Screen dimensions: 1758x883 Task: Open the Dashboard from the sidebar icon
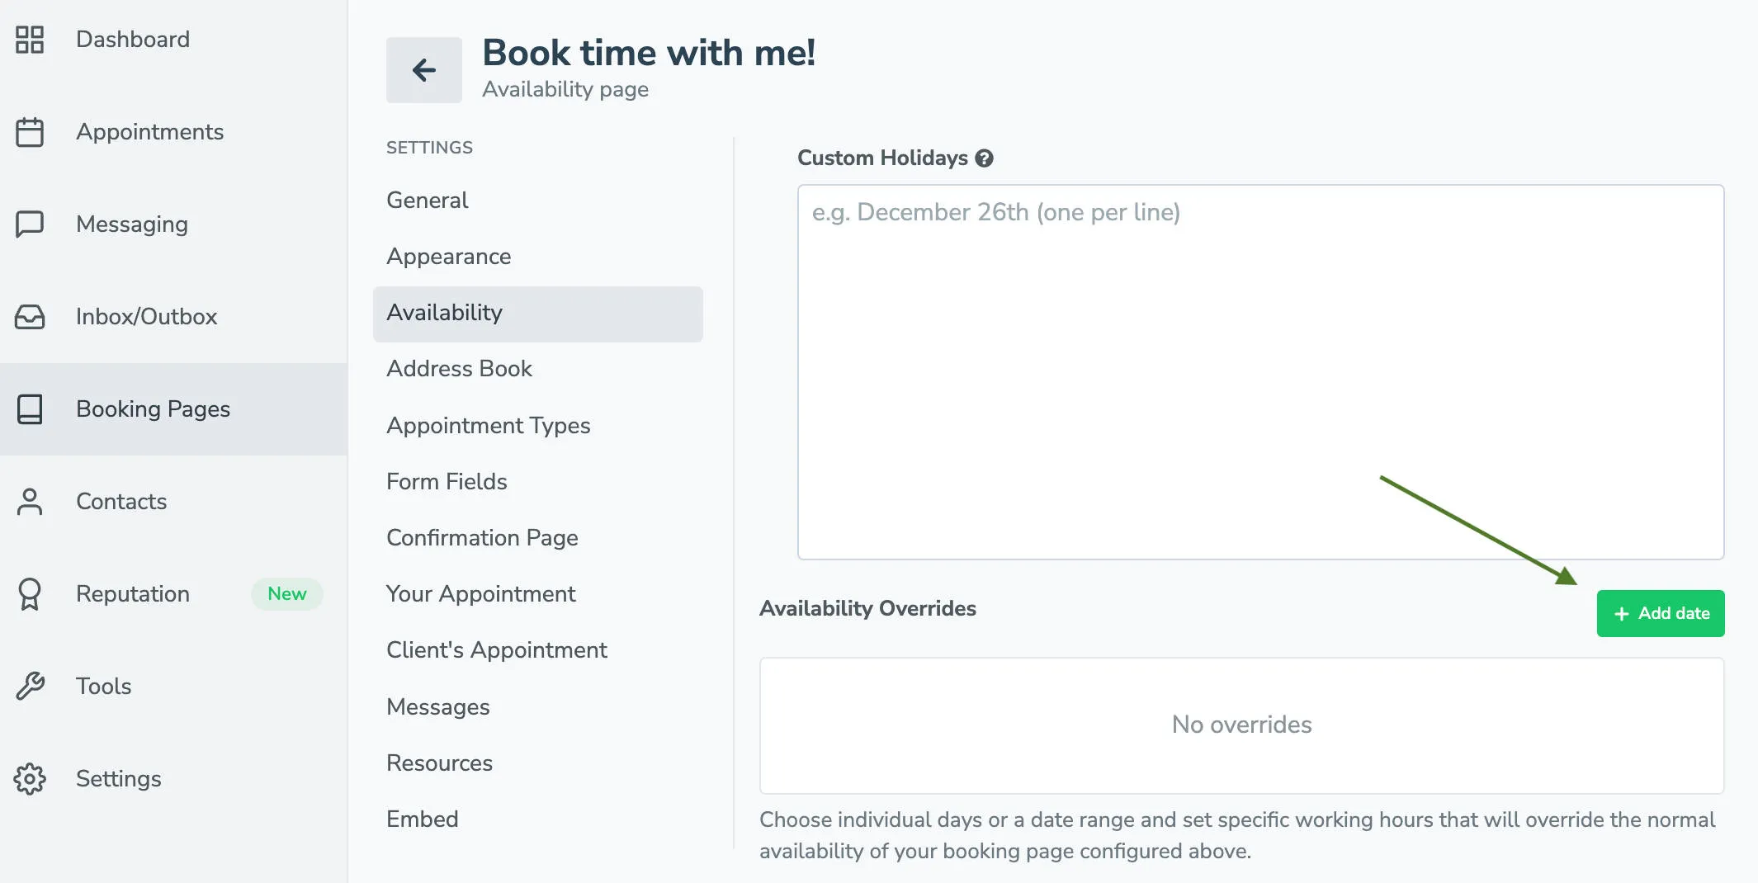point(30,39)
